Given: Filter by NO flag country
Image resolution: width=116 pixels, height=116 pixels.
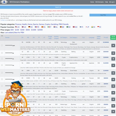Looking at the screenshot, I should [x=75, y=27].
